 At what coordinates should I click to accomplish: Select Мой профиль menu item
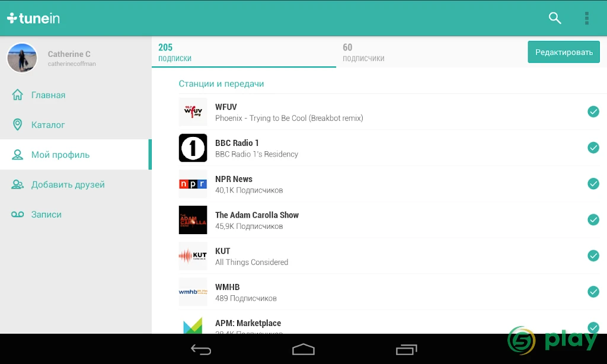tap(75, 155)
